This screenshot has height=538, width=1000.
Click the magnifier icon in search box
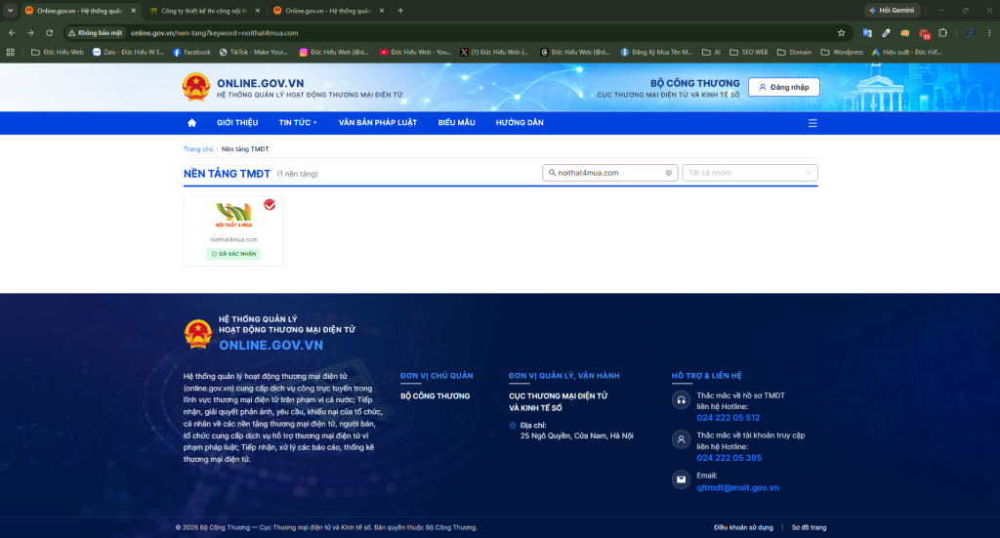[x=553, y=173]
